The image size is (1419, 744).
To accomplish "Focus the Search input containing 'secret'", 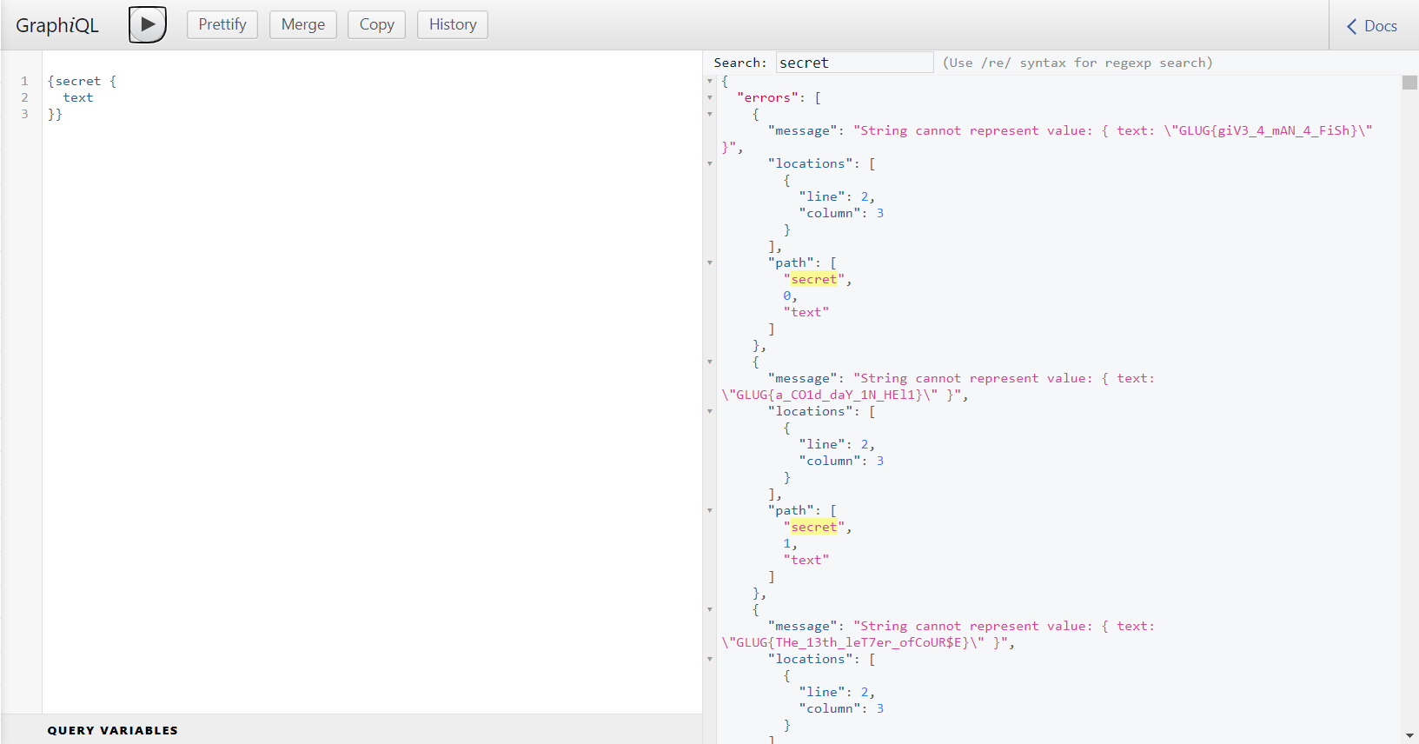I will (854, 63).
